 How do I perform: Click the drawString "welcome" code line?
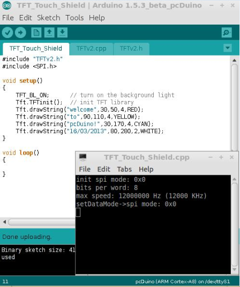click(x=79, y=110)
